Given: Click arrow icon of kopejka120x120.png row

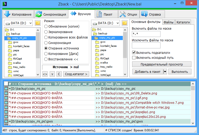Looking at the screenshot, I should (6, 117).
